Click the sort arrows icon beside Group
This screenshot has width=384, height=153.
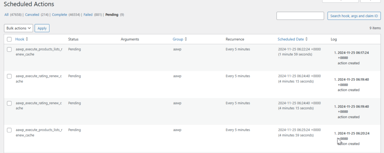click(x=186, y=39)
